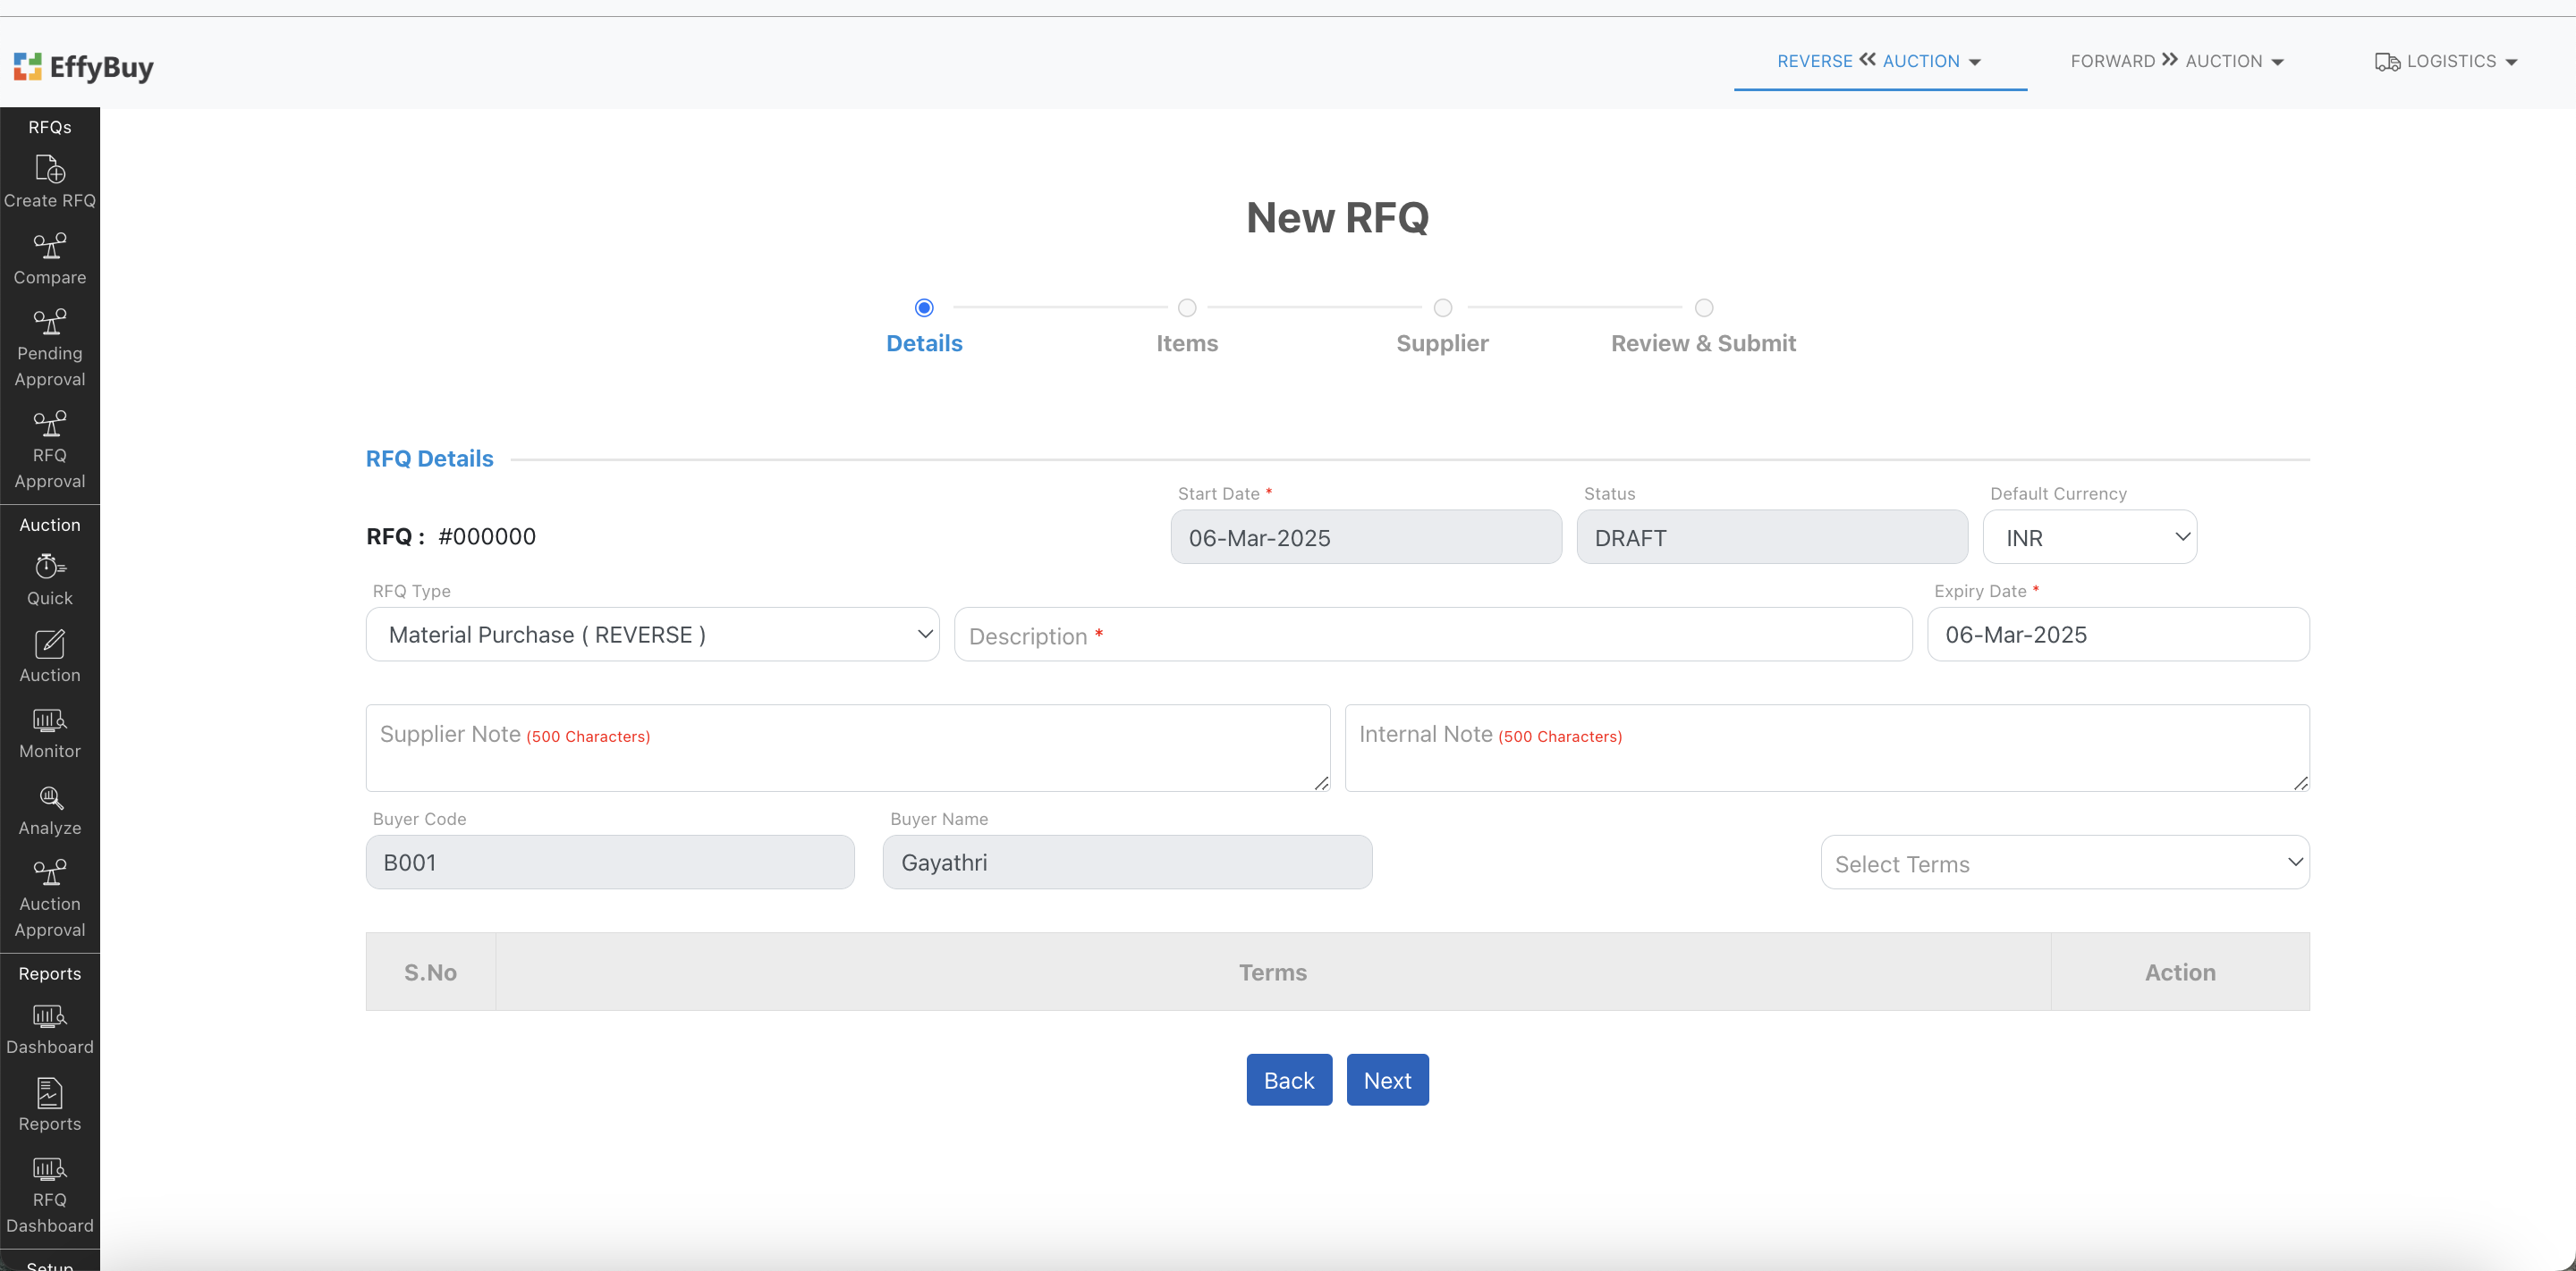Screen dimensions: 2576x1271
Task: Expand the RFQ Type dropdown
Action: tap(652, 635)
